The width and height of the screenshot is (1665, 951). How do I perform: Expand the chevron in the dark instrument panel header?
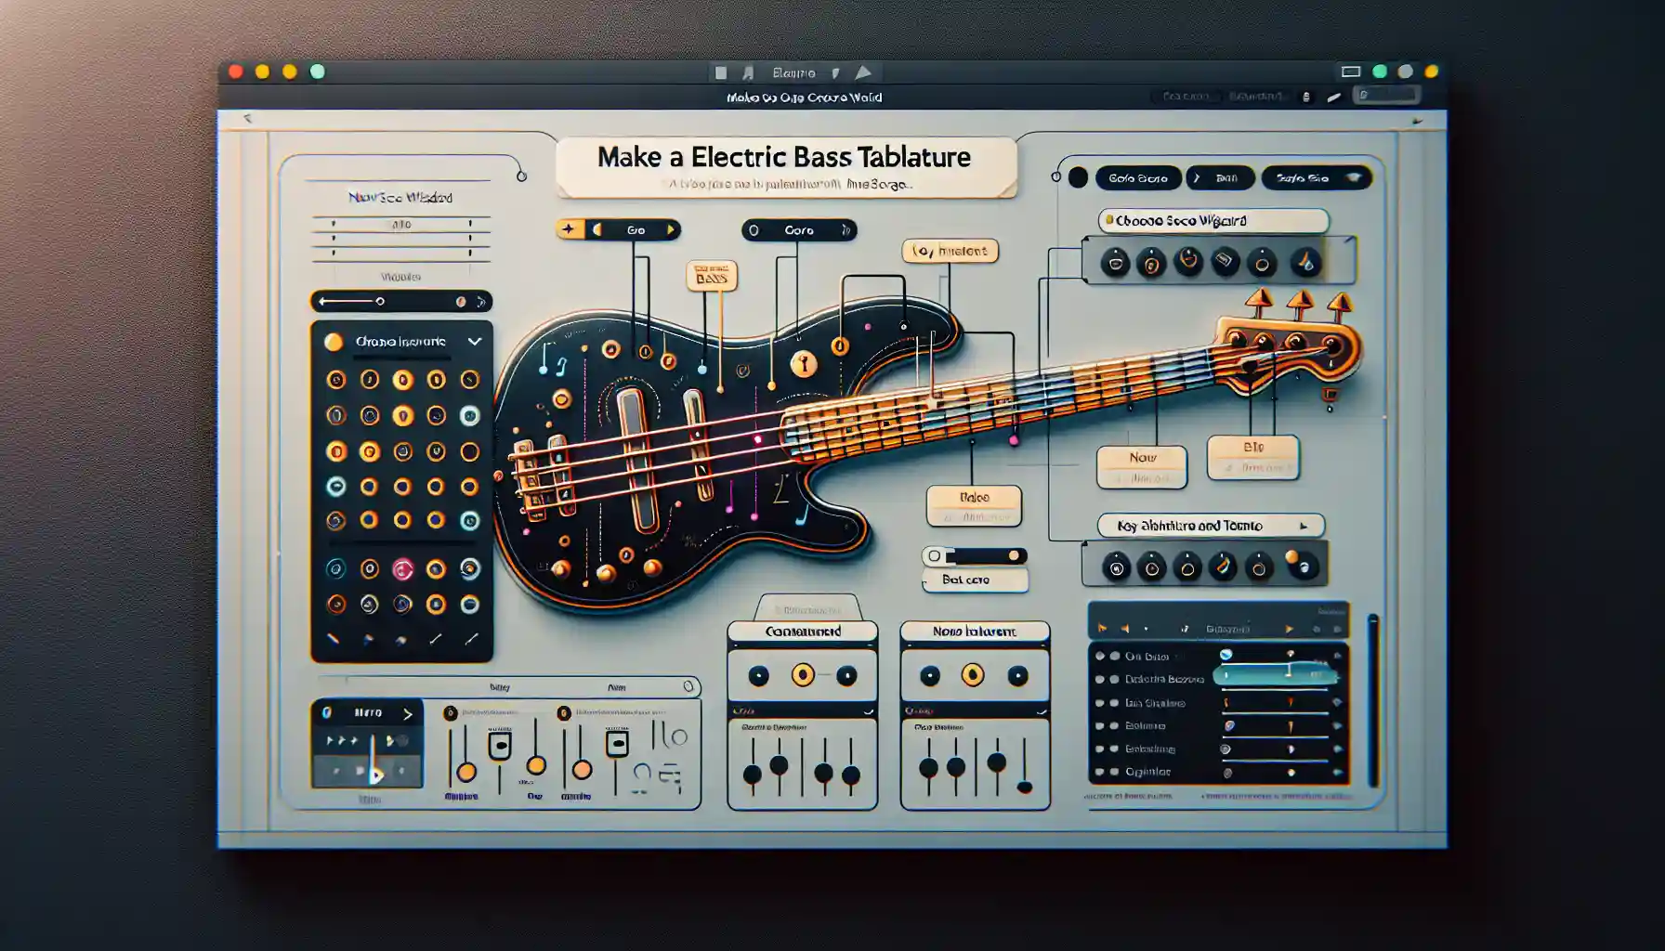tap(475, 342)
